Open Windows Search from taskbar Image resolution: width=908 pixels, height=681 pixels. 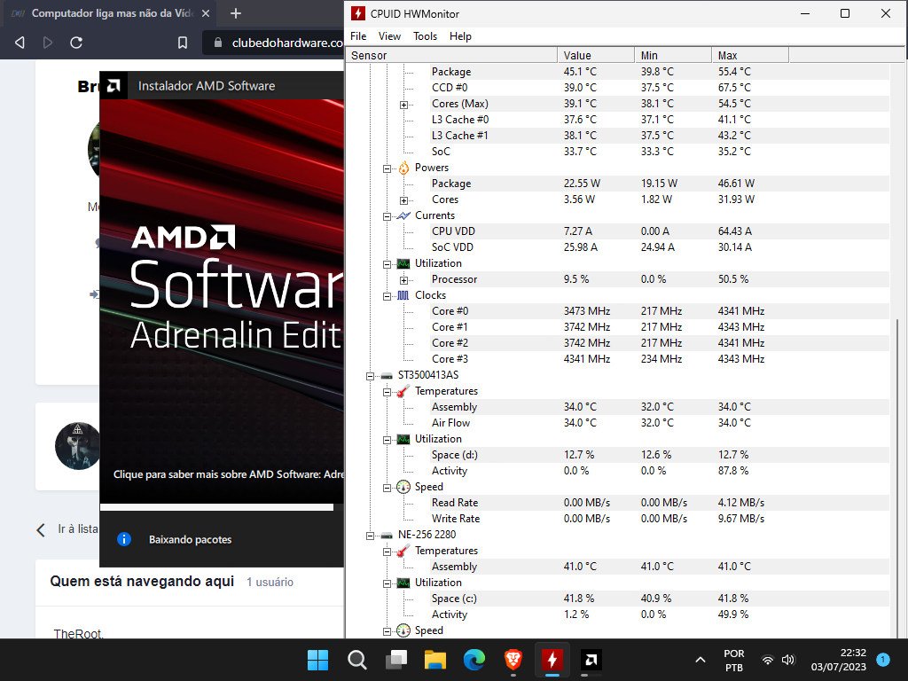tap(357, 660)
